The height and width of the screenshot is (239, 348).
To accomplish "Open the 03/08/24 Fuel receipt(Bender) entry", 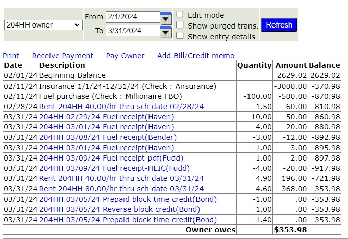I will (x=108, y=137).
